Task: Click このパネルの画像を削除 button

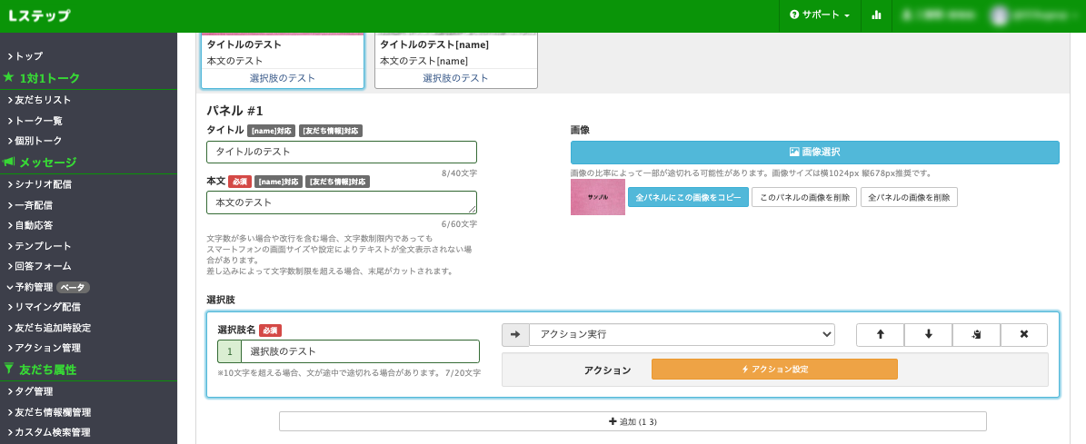Action: coord(805,197)
